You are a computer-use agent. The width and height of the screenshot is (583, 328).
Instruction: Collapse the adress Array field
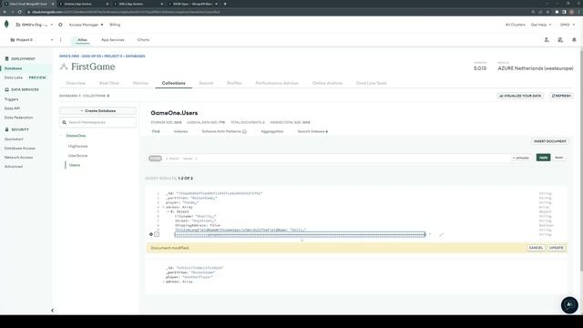pos(163,207)
